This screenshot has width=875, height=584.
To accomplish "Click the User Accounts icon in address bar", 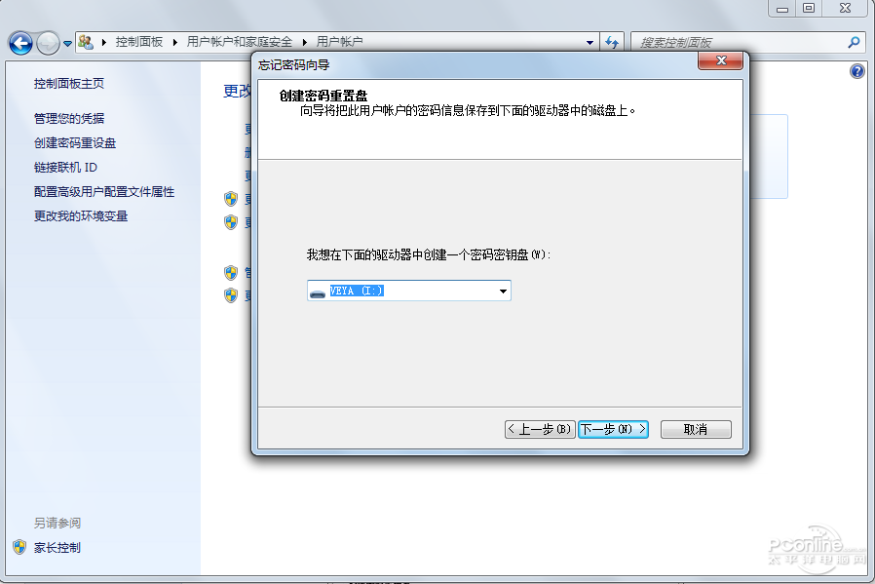I will click(x=86, y=42).
